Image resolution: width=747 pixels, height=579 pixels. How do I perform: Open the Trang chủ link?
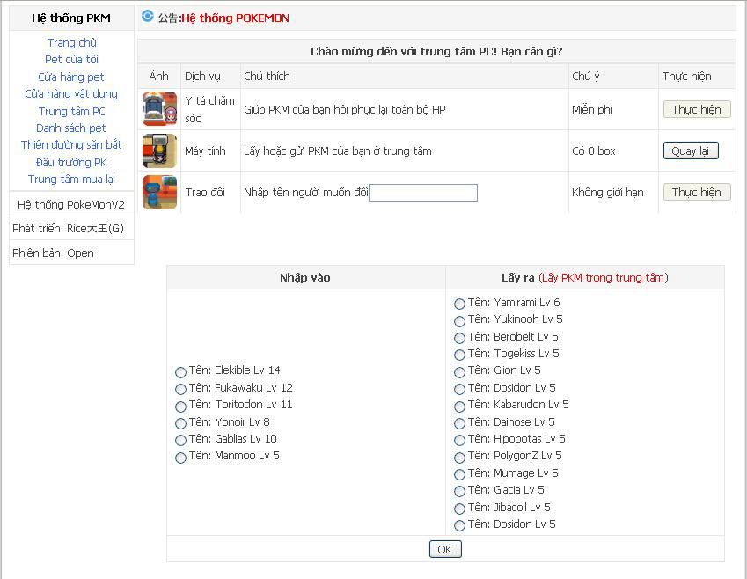(x=71, y=42)
